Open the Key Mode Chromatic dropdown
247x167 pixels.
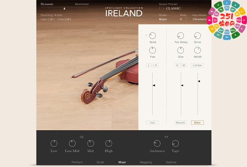(199, 19)
